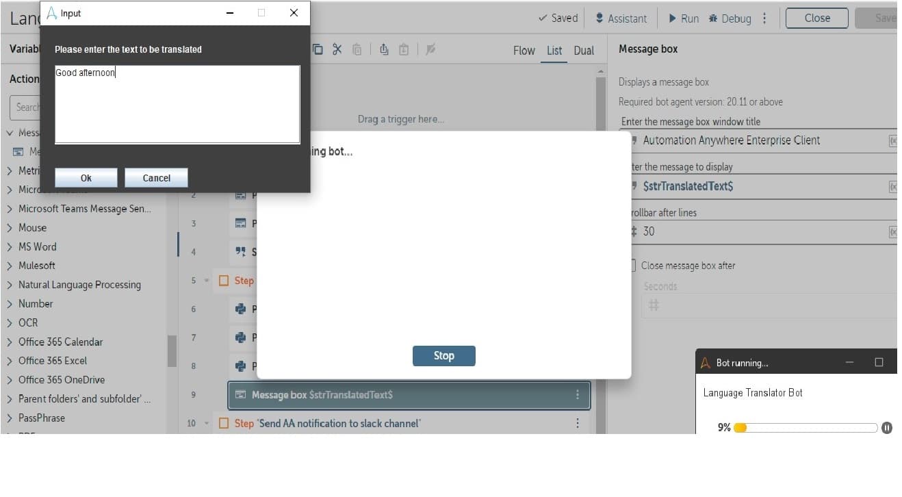Click the text-to-translate input area
Screen dimensions: 902x497
pyautogui.click(x=177, y=104)
